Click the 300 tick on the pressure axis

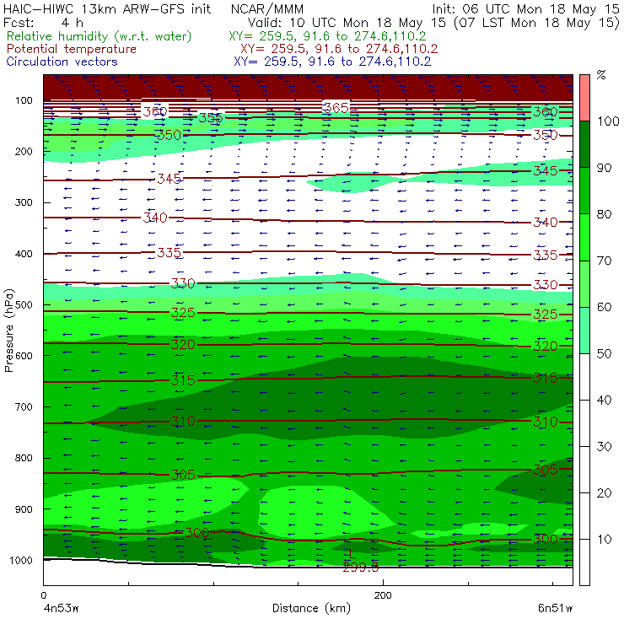pyautogui.click(x=24, y=202)
